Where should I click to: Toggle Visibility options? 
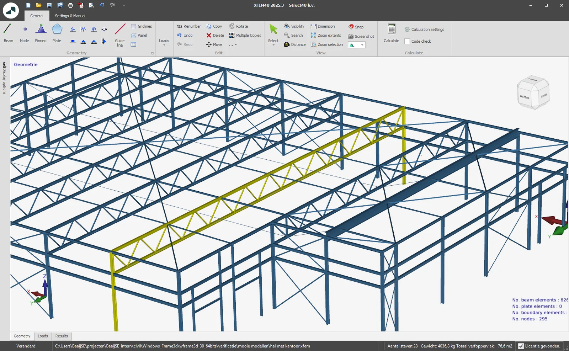(x=294, y=26)
